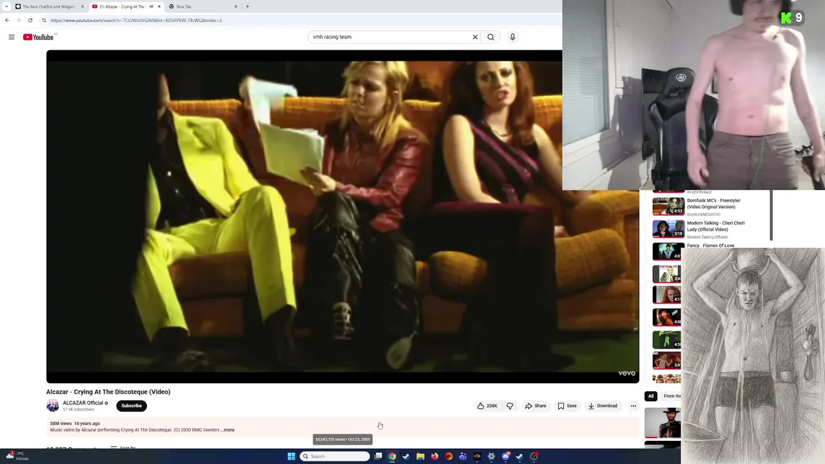Share the Alcazar video
The height and width of the screenshot is (464, 825).
pos(536,406)
